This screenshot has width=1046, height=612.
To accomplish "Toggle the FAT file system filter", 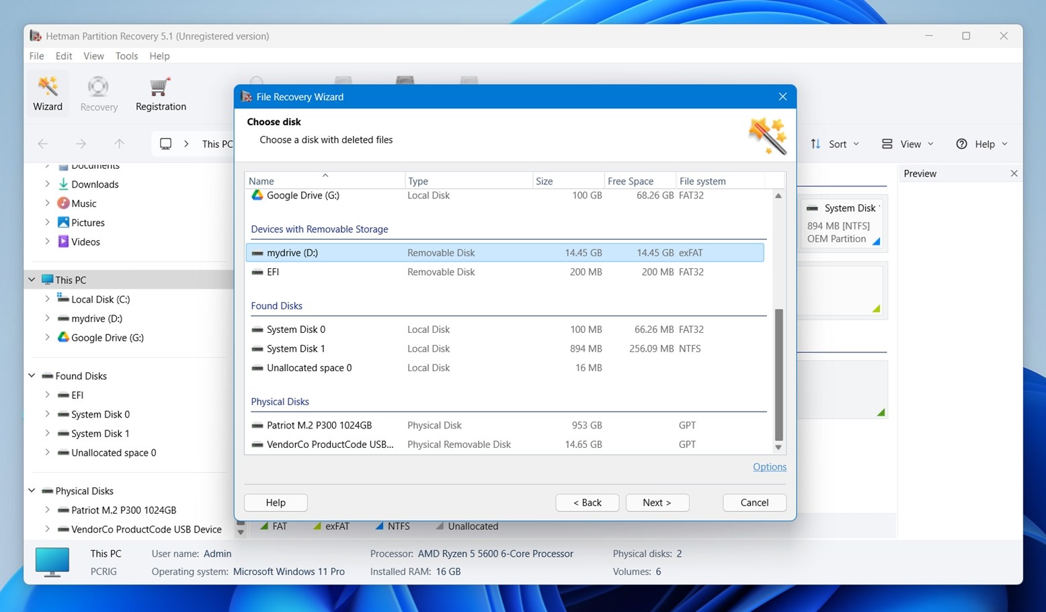I will pyautogui.click(x=274, y=526).
